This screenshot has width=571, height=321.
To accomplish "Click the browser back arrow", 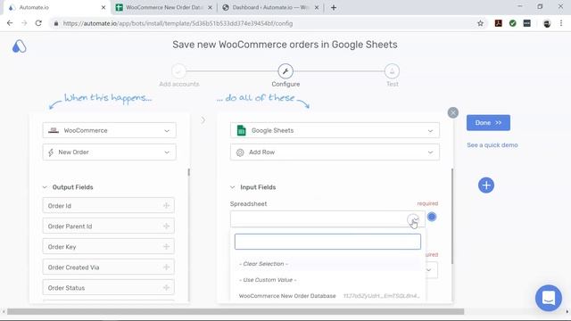I will pos(10,23).
